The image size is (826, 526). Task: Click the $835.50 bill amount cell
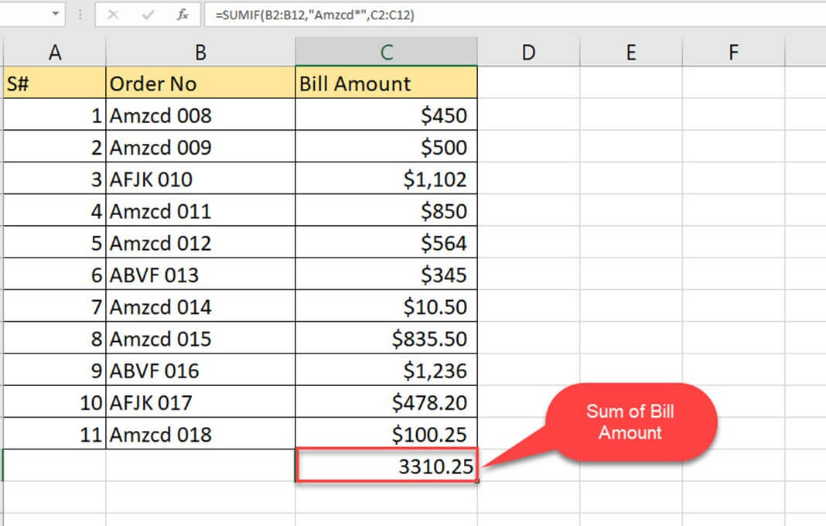[x=386, y=339]
